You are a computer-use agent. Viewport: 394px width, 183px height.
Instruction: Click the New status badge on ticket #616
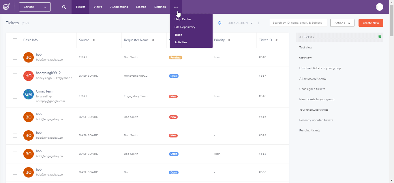tap(173, 96)
